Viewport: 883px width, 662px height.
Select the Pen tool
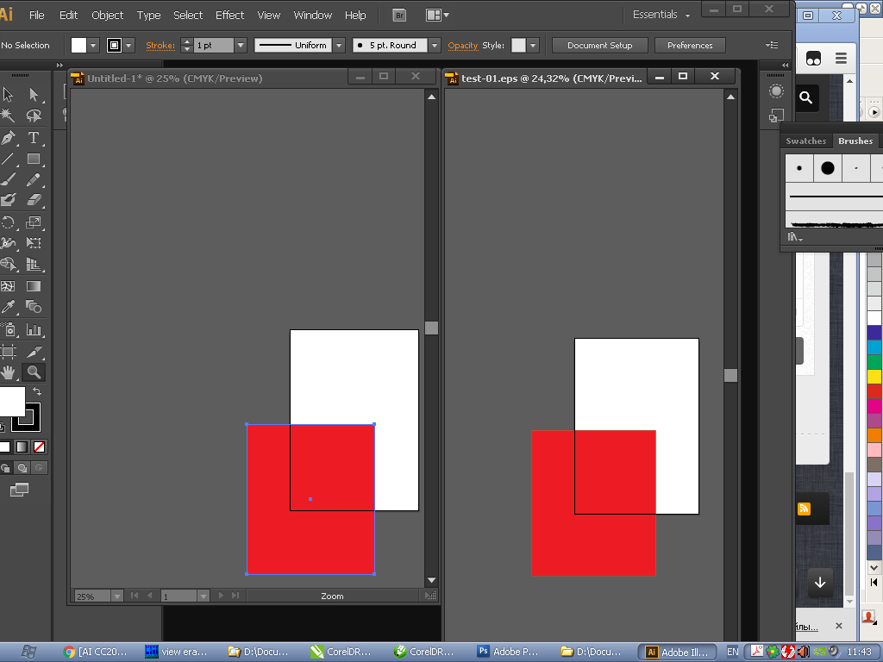point(9,138)
